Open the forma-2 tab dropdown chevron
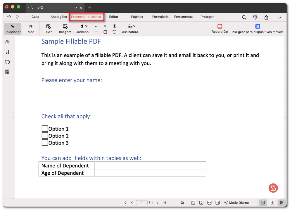Viewport: 290px width, 210px height. [x=76, y=8]
